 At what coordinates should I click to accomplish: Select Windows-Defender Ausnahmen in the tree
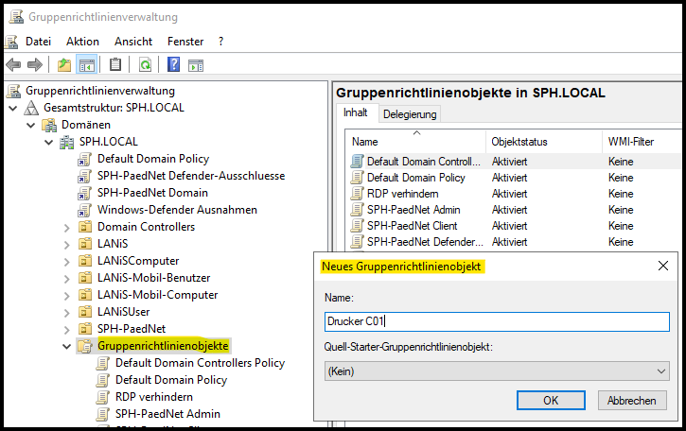click(177, 210)
